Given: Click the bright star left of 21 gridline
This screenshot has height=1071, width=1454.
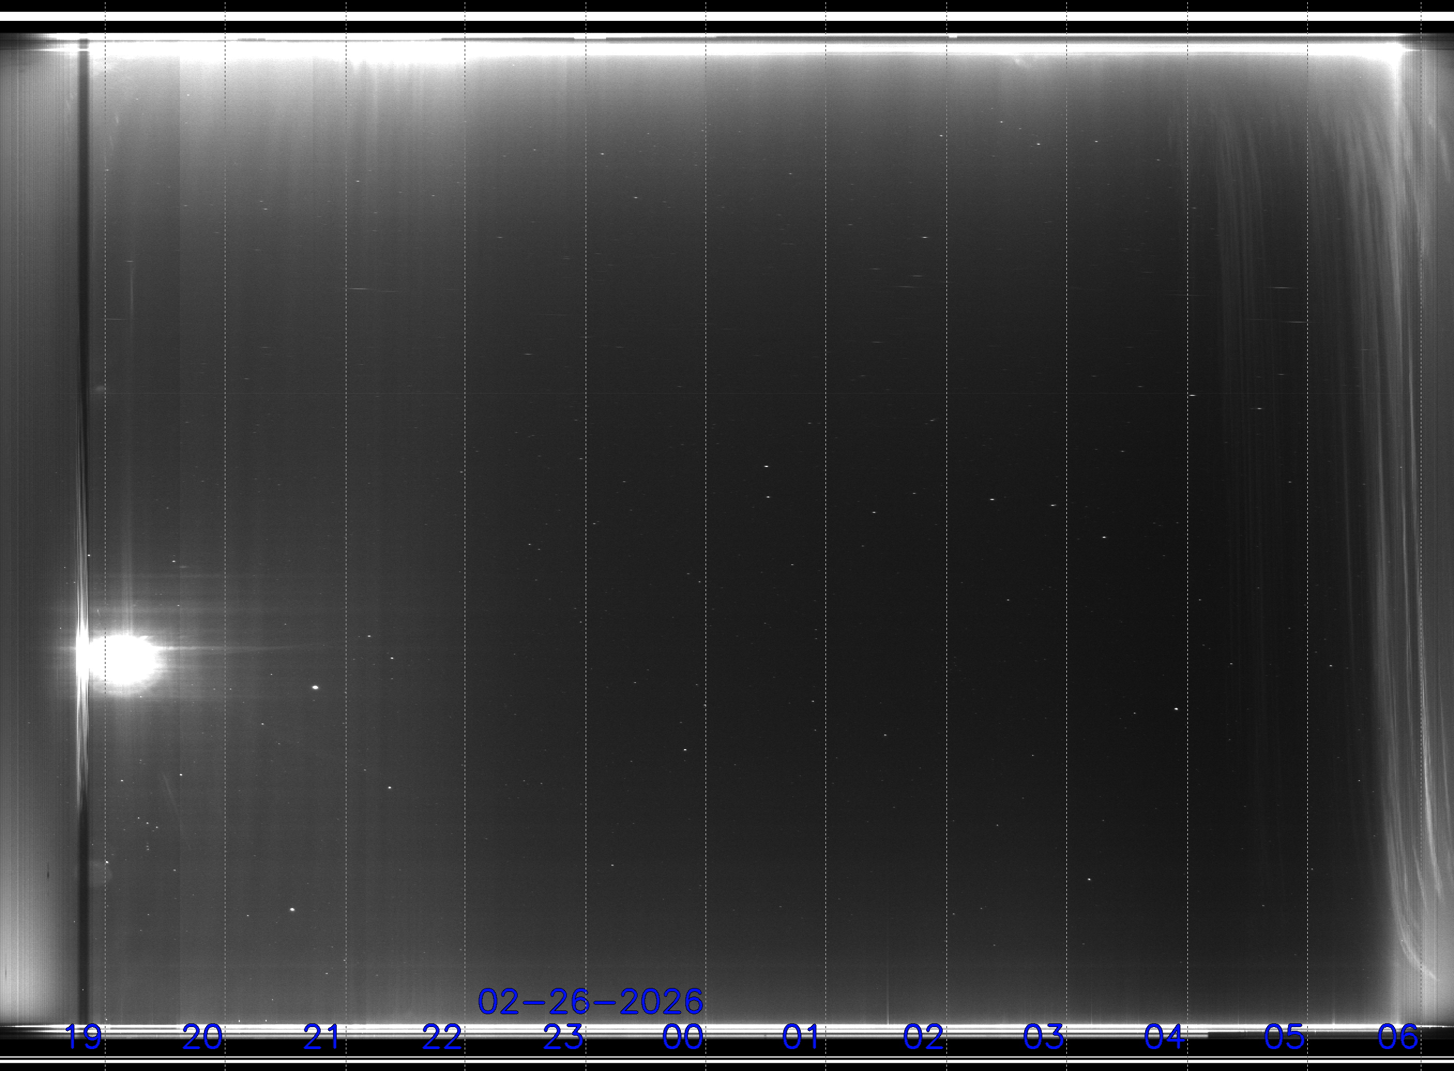Looking at the screenshot, I should 315,687.
